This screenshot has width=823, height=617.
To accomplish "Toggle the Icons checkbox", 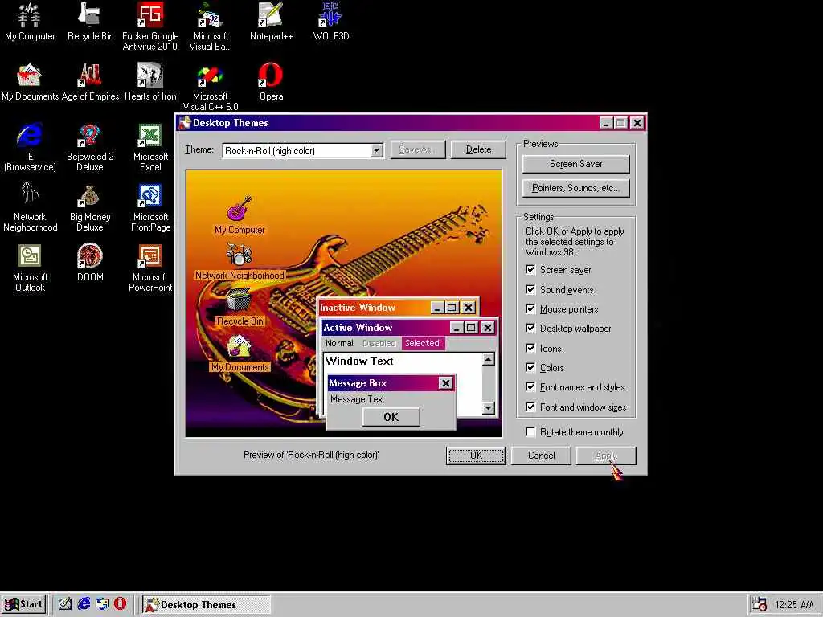I will (x=530, y=349).
